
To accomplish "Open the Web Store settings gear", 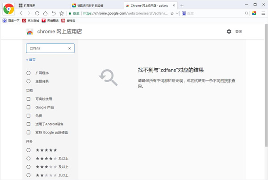I will 229,32.
